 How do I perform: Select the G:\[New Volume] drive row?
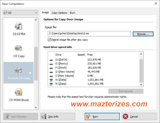(94, 72)
